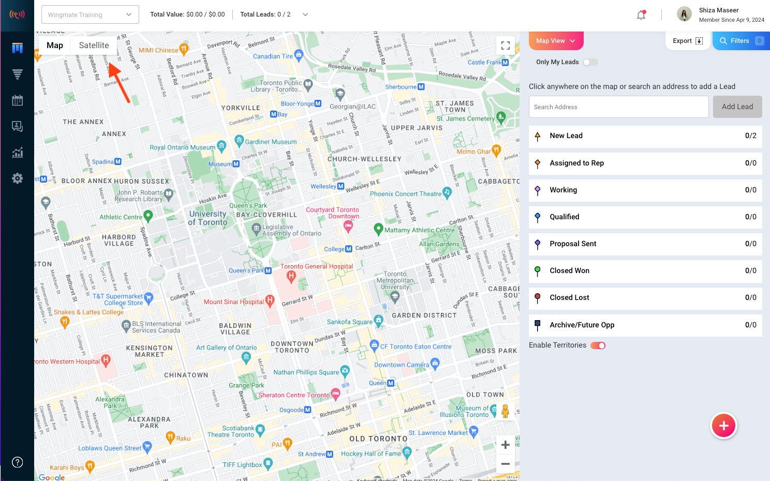
Task: Select the New Lead status row
Action: pos(645,136)
